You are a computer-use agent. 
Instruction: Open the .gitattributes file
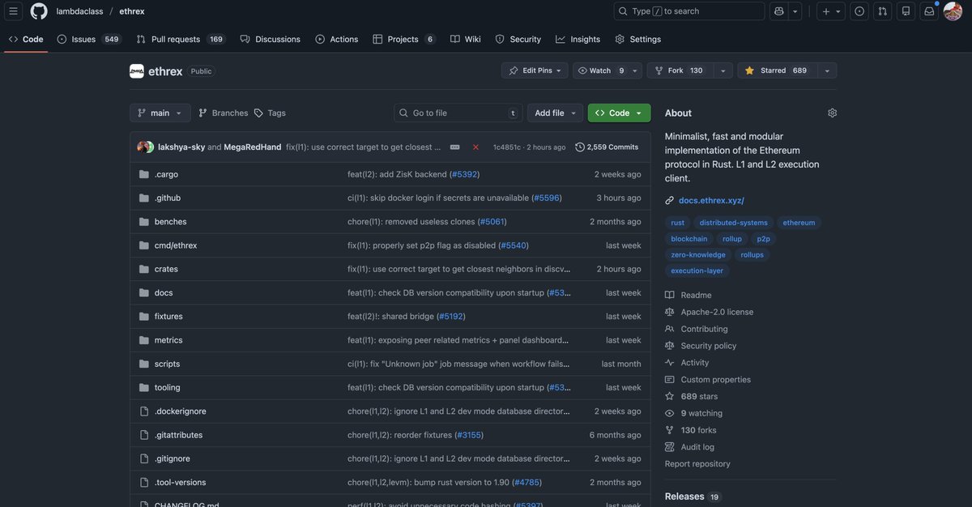[x=178, y=435]
